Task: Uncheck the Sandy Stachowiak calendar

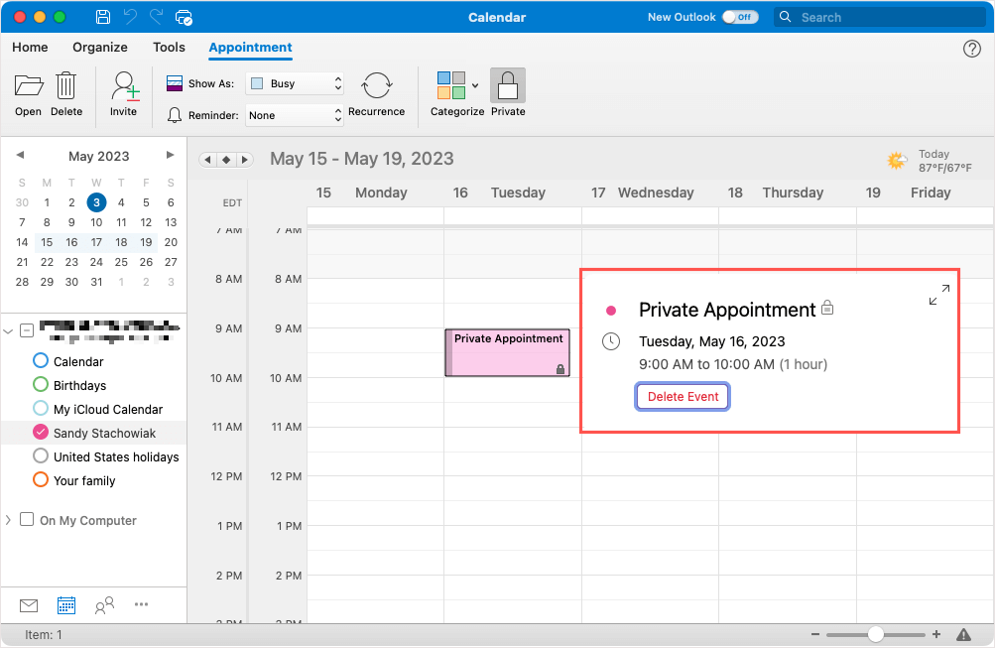Action: [x=41, y=433]
